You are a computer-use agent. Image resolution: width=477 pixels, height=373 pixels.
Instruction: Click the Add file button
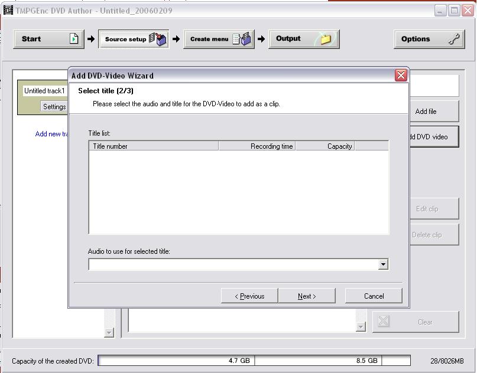[x=434, y=112]
